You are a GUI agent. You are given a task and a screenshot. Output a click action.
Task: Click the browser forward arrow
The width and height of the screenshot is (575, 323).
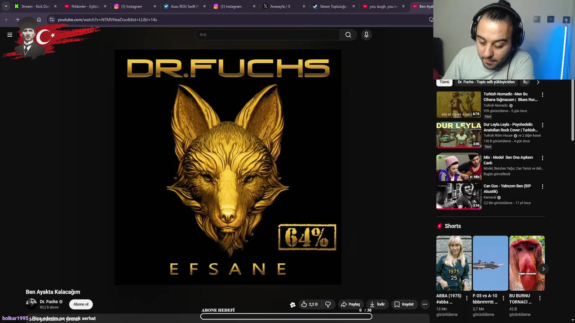tap(17, 20)
